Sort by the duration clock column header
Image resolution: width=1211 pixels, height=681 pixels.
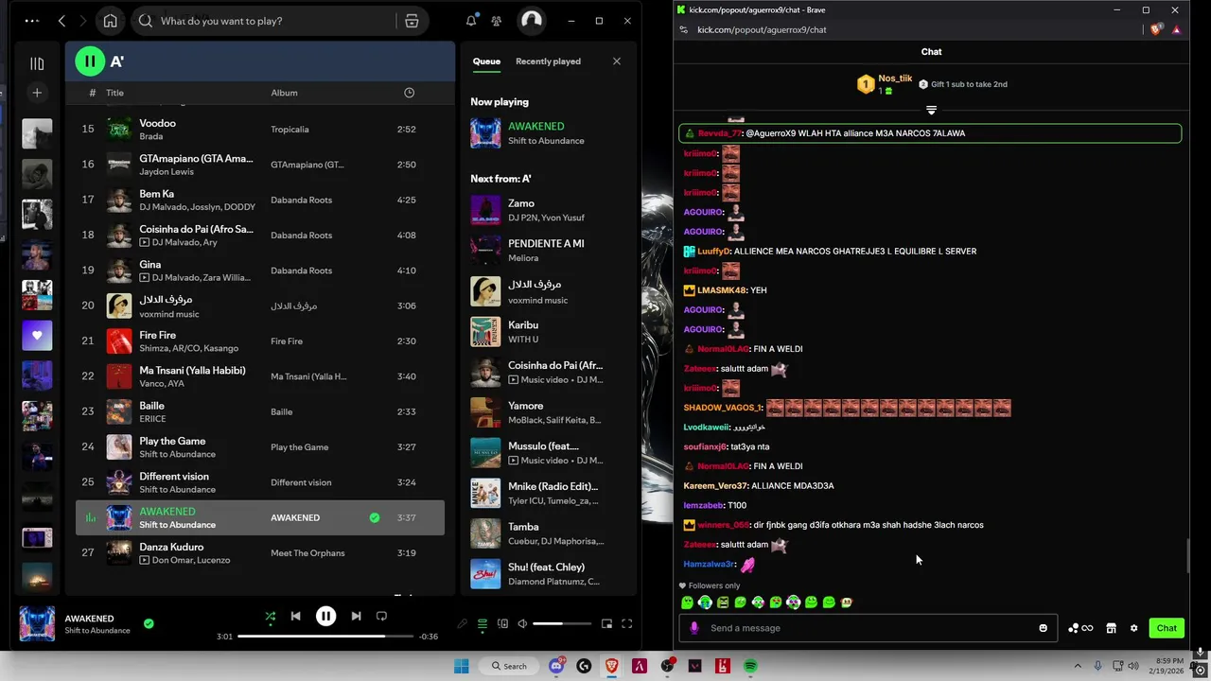tap(409, 93)
